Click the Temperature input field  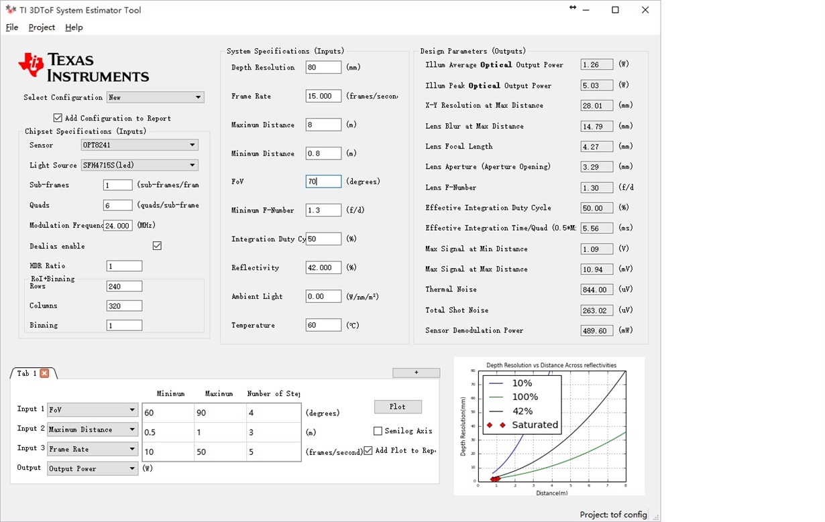(x=323, y=325)
